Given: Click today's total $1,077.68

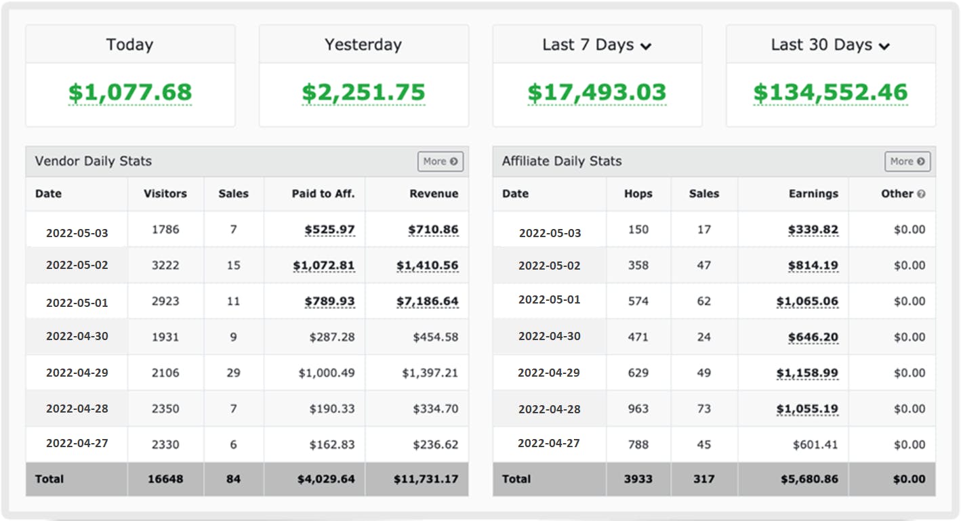Looking at the screenshot, I should click(130, 92).
